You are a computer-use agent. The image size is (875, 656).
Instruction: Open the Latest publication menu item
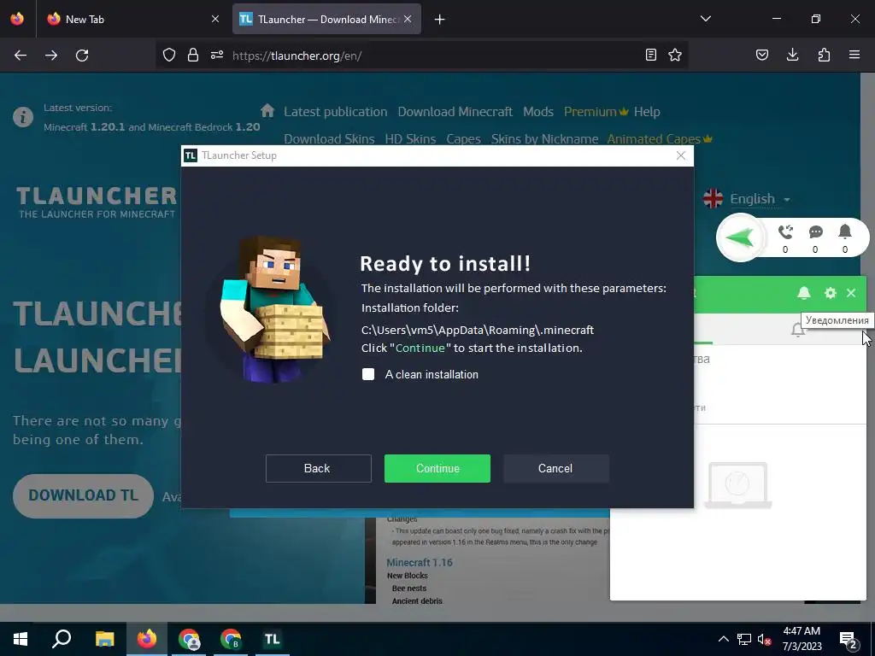335,112
